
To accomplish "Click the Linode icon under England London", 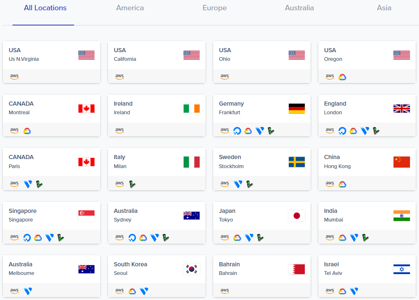I will point(376,131).
